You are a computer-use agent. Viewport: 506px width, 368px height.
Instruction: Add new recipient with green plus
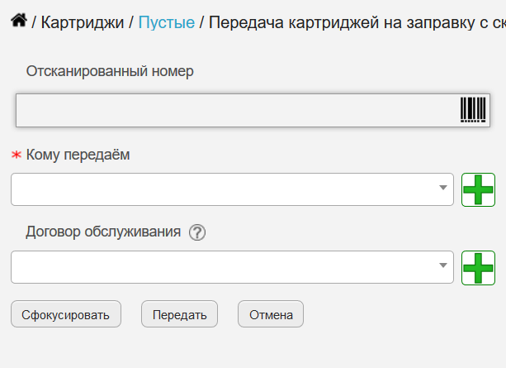(x=478, y=189)
